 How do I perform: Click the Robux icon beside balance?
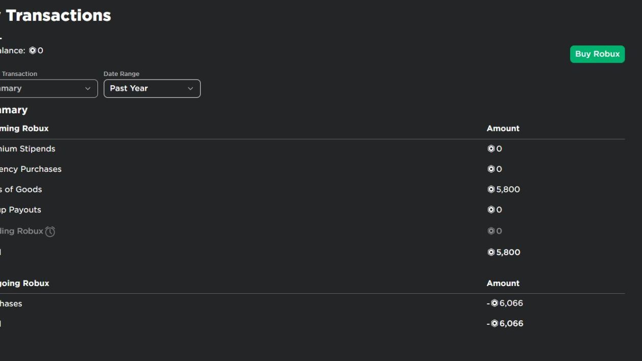tap(33, 50)
